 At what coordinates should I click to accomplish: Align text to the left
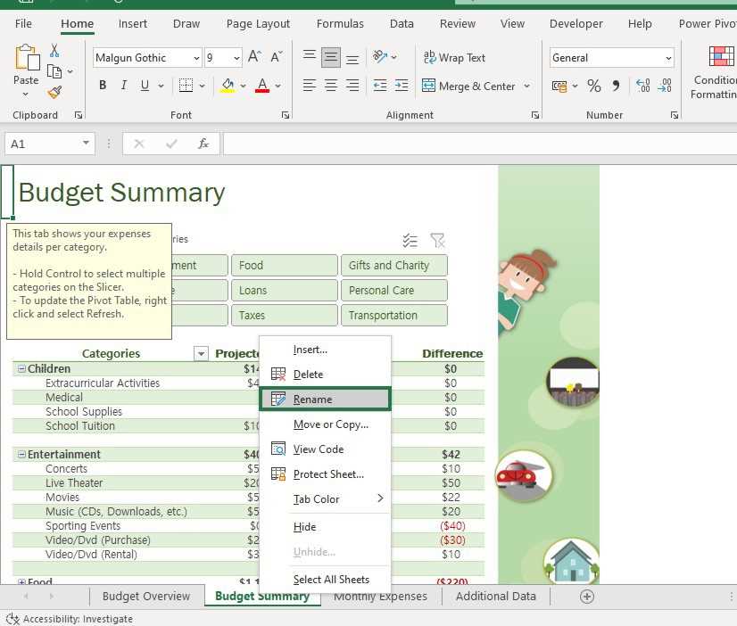(310, 86)
